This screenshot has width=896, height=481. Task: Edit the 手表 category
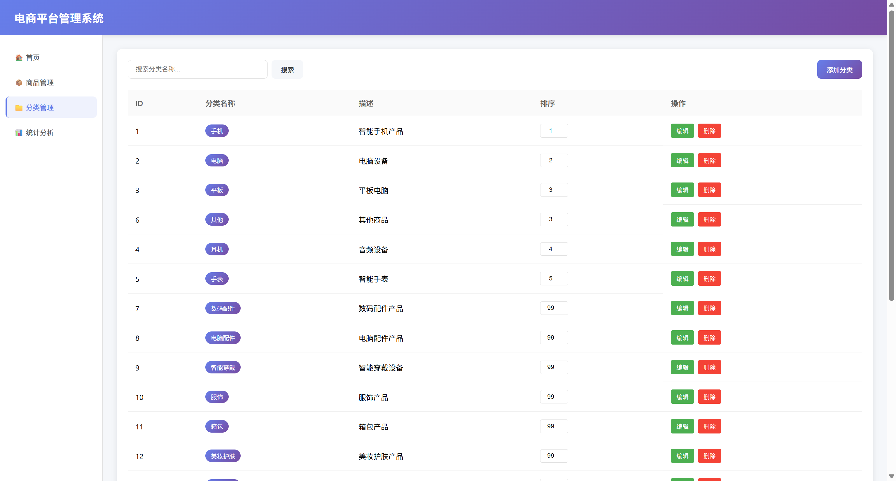tap(682, 279)
